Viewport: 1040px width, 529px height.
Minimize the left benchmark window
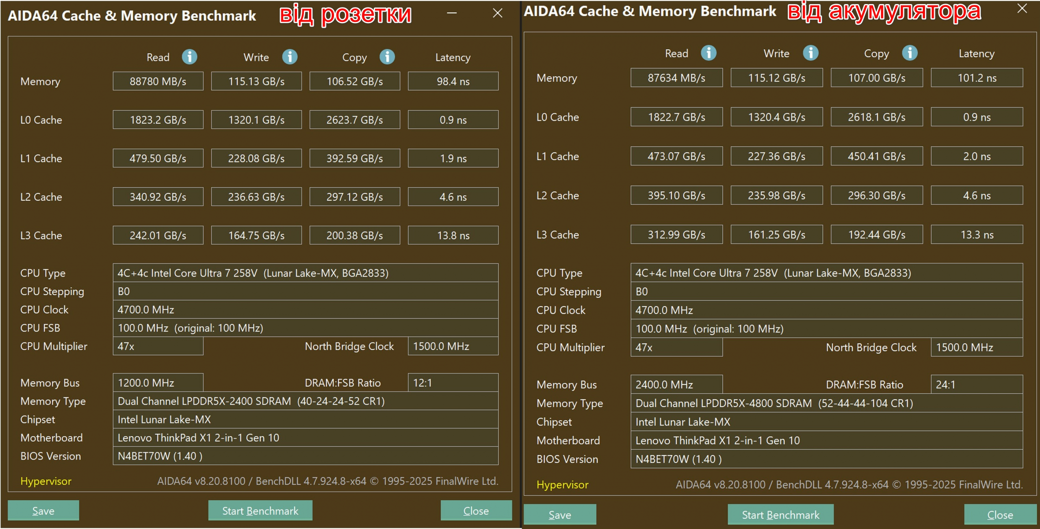452,13
